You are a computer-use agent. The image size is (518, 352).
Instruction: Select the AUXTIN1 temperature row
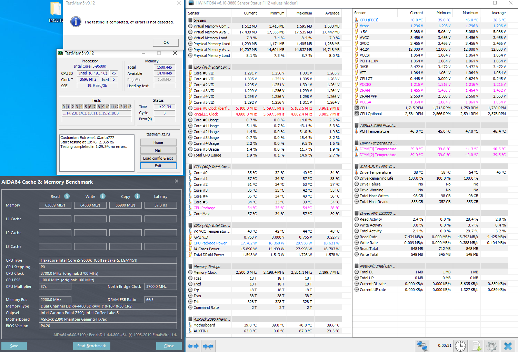click(x=264, y=331)
